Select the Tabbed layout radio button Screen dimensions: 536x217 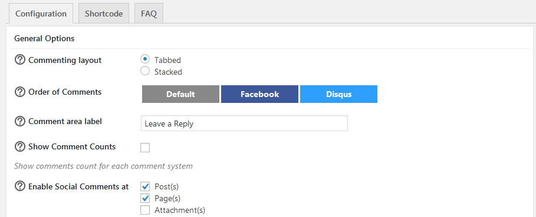pyautogui.click(x=145, y=59)
